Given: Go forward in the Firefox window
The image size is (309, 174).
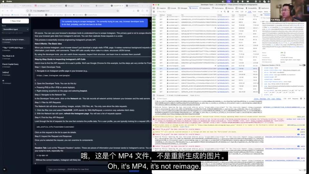Looking at the screenshot, I should tap(7, 11).
